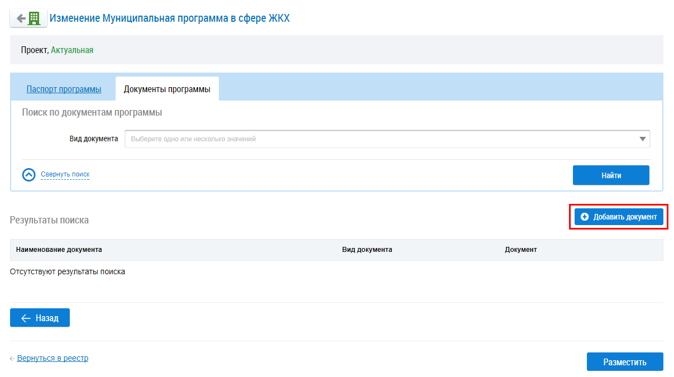Go back using the Назад button
The width and height of the screenshot is (674, 377).
(40, 318)
